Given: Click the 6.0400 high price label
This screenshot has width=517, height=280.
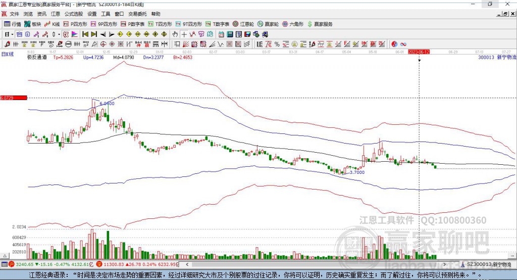Looking at the screenshot, I should click(x=107, y=104).
